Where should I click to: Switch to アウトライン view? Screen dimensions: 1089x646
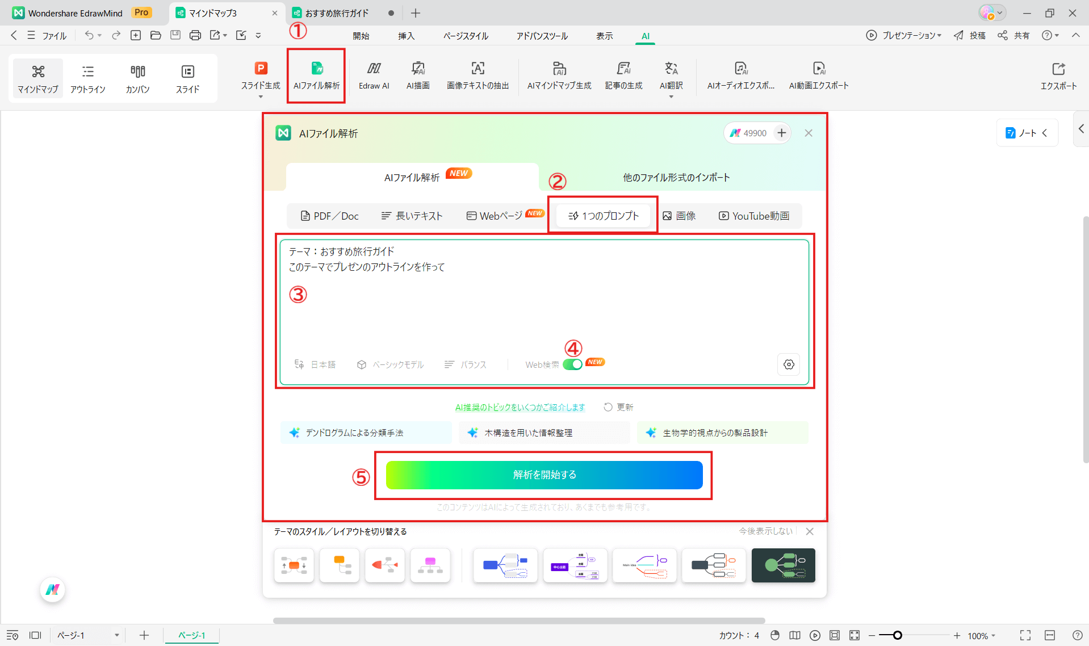88,78
